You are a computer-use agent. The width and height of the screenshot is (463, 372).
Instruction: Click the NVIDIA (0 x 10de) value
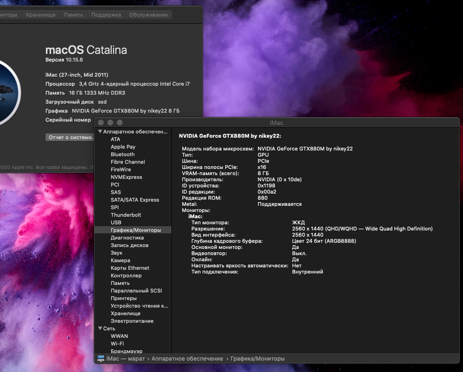pyautogui.click(x=280, y=179)
